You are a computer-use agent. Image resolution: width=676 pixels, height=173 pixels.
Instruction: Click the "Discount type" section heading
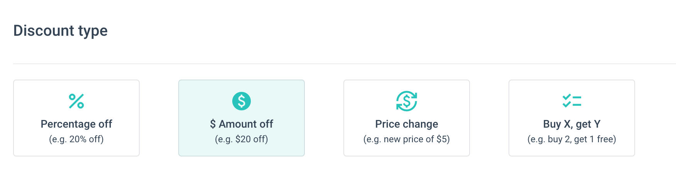point(61,31)
